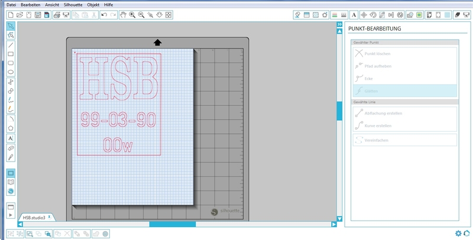Select the ellipse drawing tool
473x240 pixels.
(x=11, y=72)
